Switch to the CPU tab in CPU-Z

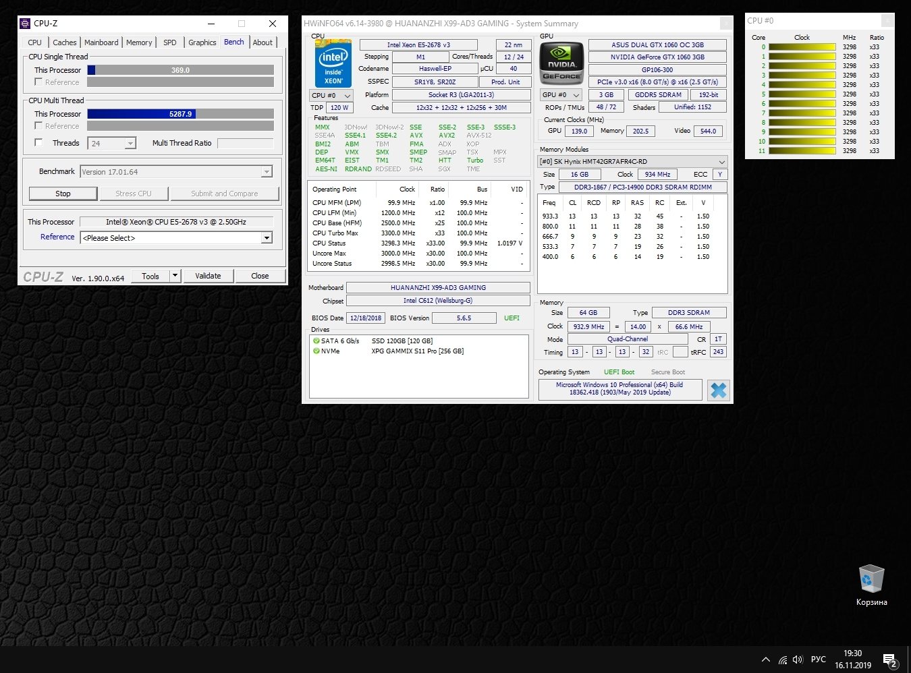[x=35, y=42]
